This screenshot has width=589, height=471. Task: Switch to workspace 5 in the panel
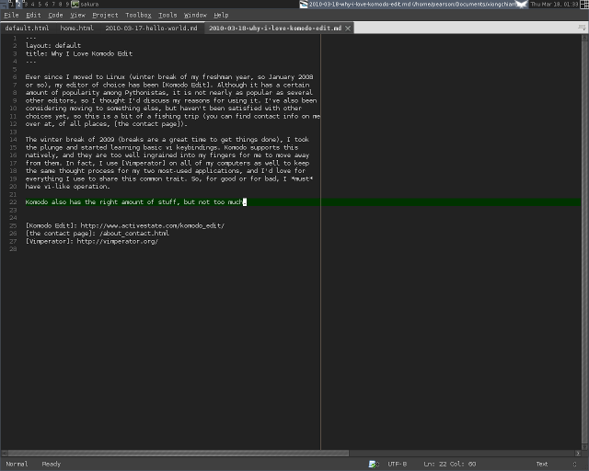40,4
